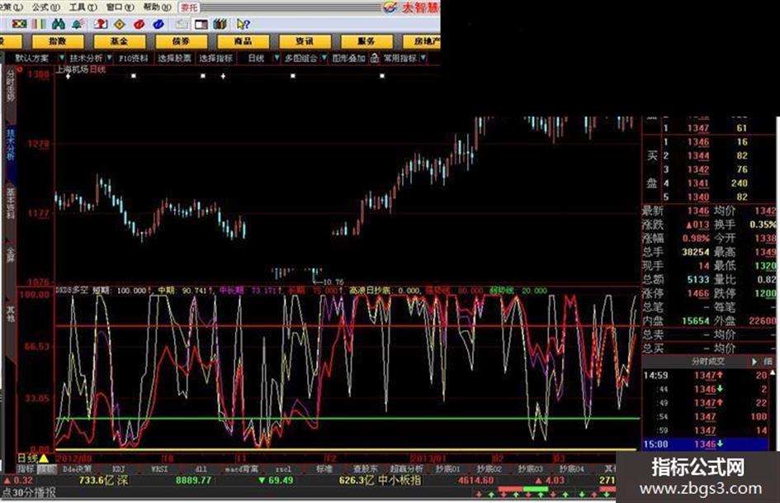The image size is (780, 503).
Task: Select the 指标 tab at bottom left
Action: point(26,469)
